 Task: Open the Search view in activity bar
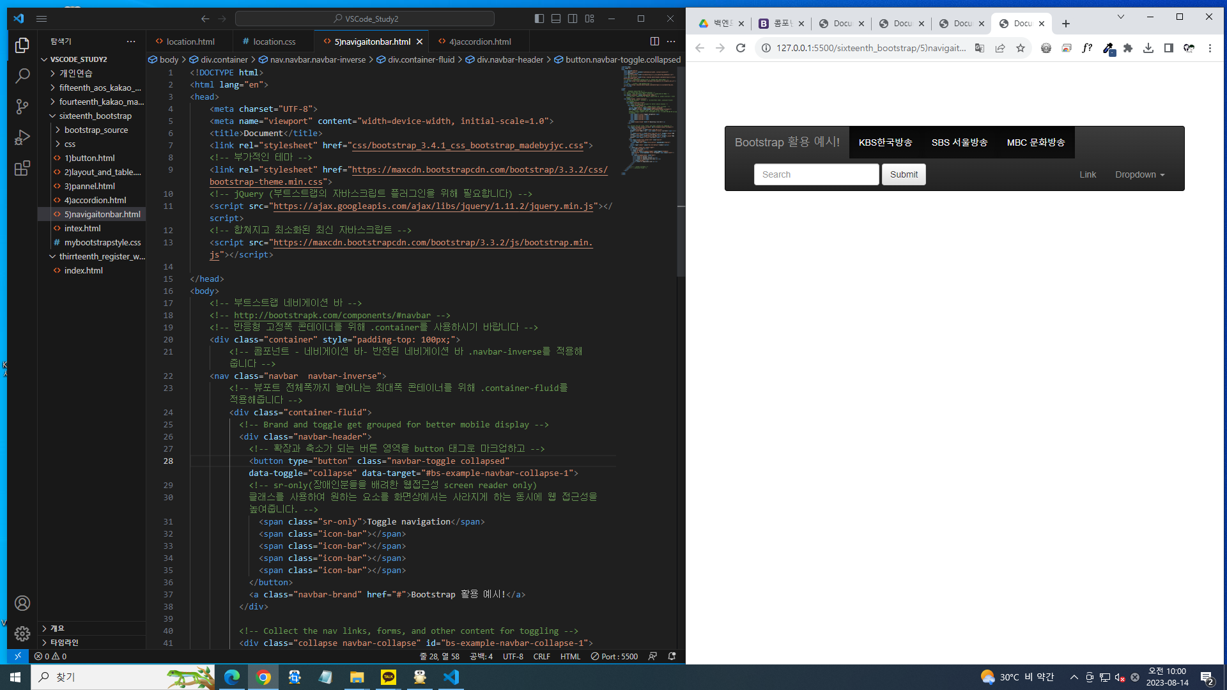[22, 76]
